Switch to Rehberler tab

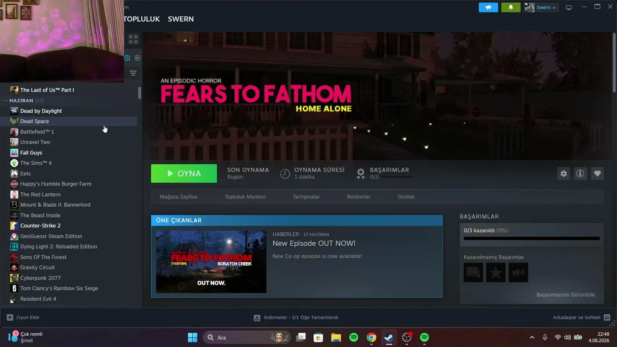tap(359, 197)
